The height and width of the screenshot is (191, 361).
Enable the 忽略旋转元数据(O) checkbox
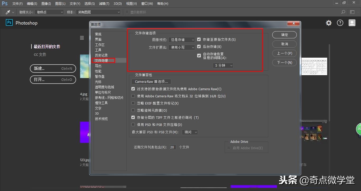[x=133, y=110]
